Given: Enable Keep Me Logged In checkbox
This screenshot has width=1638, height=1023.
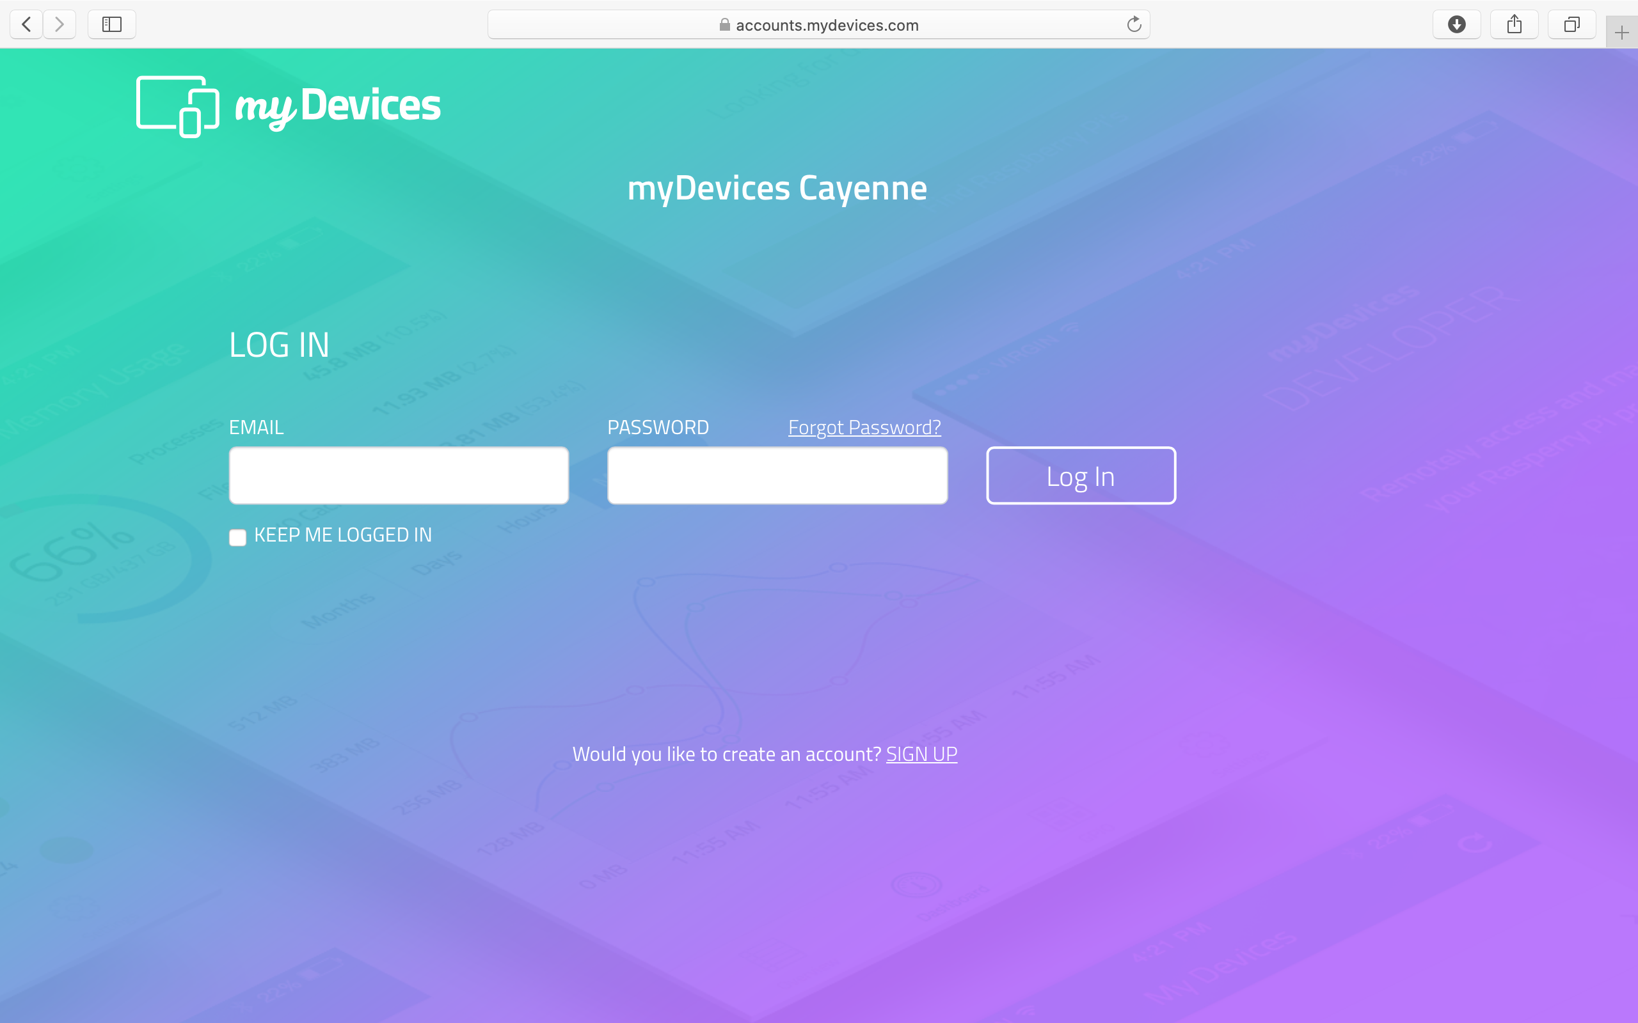Looking at the screenshot, I should 237,537.
